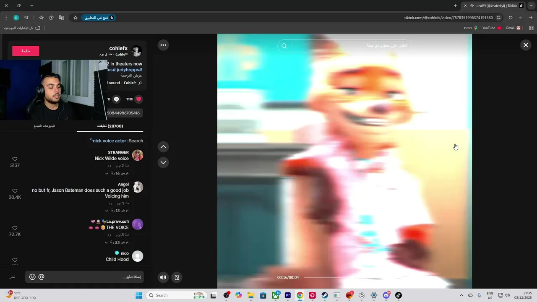Go to the previous video

[x=163, y=147]
